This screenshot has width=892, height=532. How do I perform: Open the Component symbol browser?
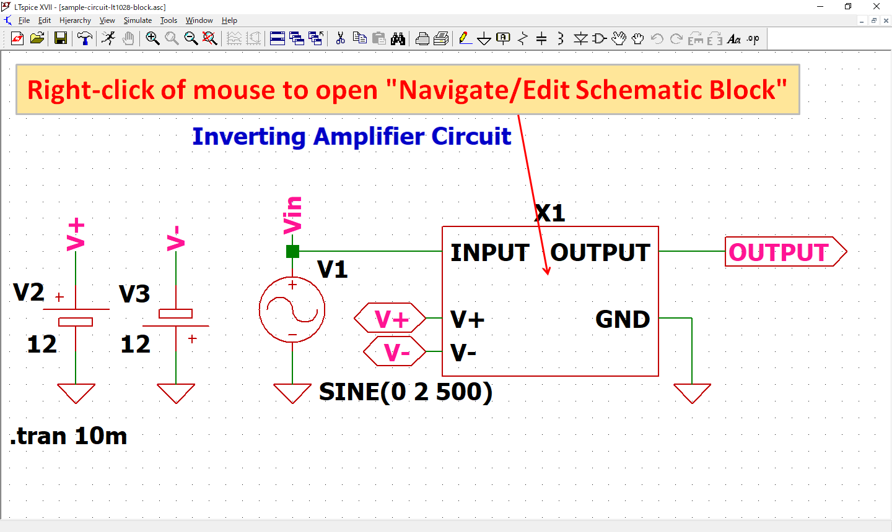point(598,38)
